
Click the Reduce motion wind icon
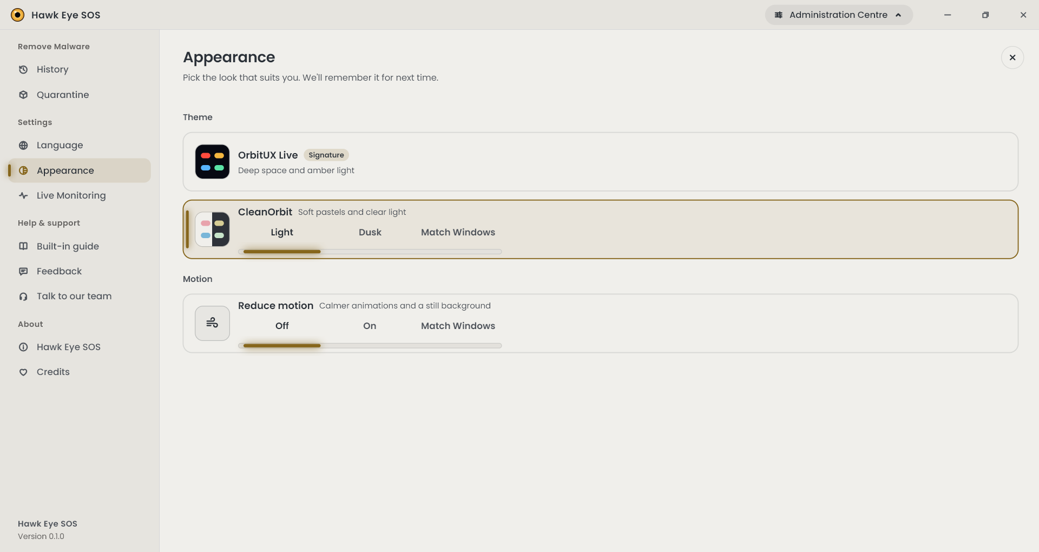tap(212, 323)
